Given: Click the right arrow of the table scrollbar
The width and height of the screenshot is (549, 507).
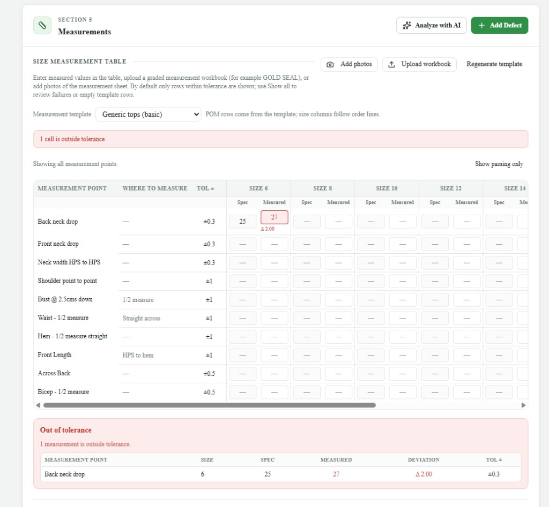Looking at the screenshot, I should (523, 405).
